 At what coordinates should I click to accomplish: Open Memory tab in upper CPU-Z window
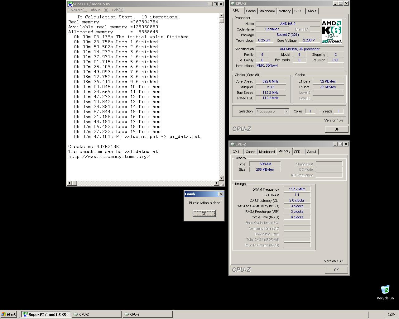point(285,11)
